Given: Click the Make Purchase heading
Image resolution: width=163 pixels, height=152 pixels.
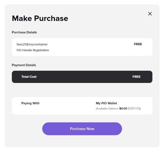Looking at the screenshot, I should click(x=40, y=18).
